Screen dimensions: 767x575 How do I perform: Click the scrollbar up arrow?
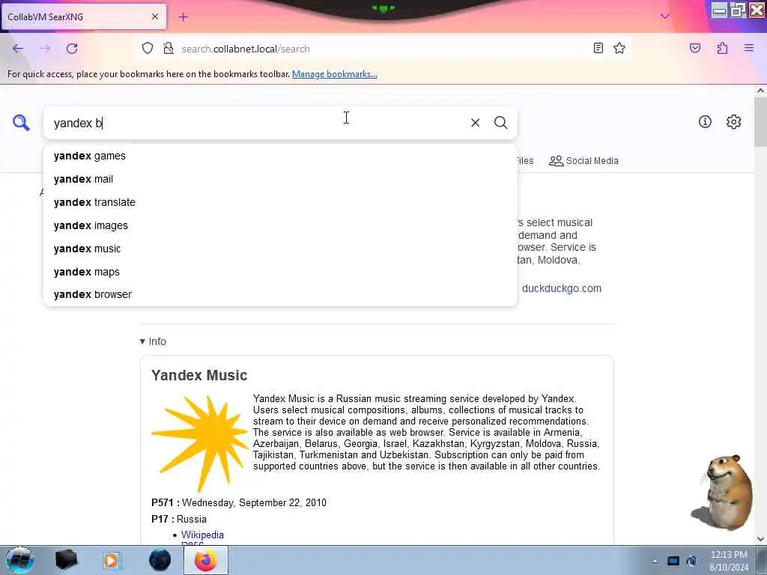760,91
